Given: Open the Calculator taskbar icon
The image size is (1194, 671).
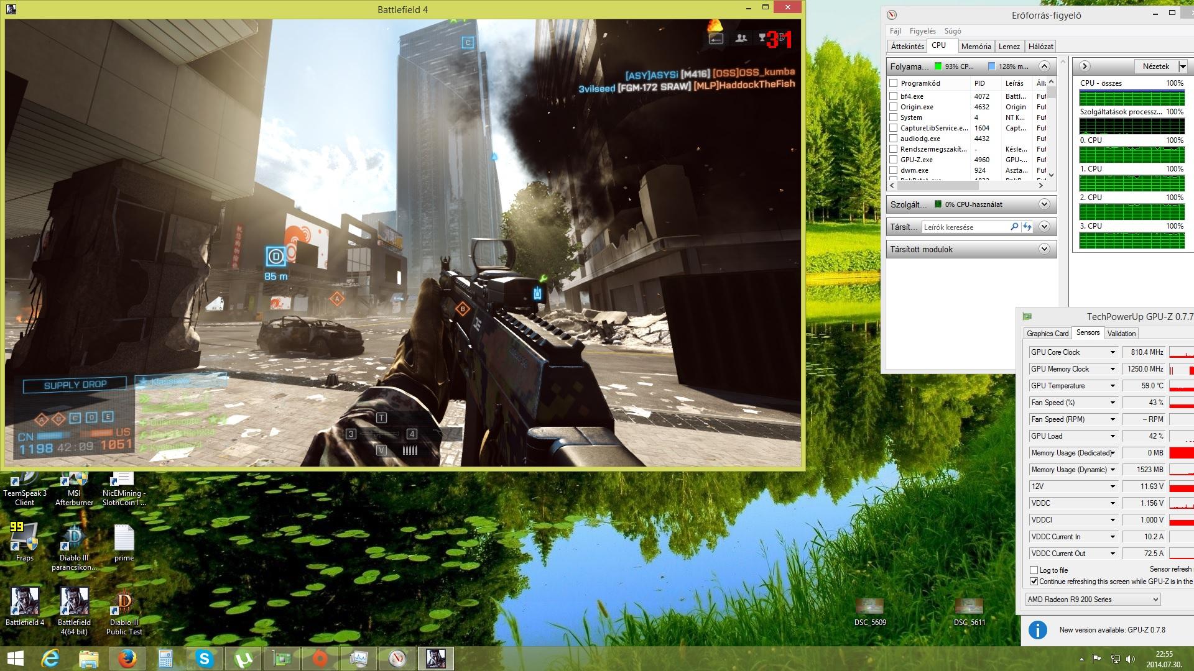Looking at the screenshot, I should pos(166,659).
